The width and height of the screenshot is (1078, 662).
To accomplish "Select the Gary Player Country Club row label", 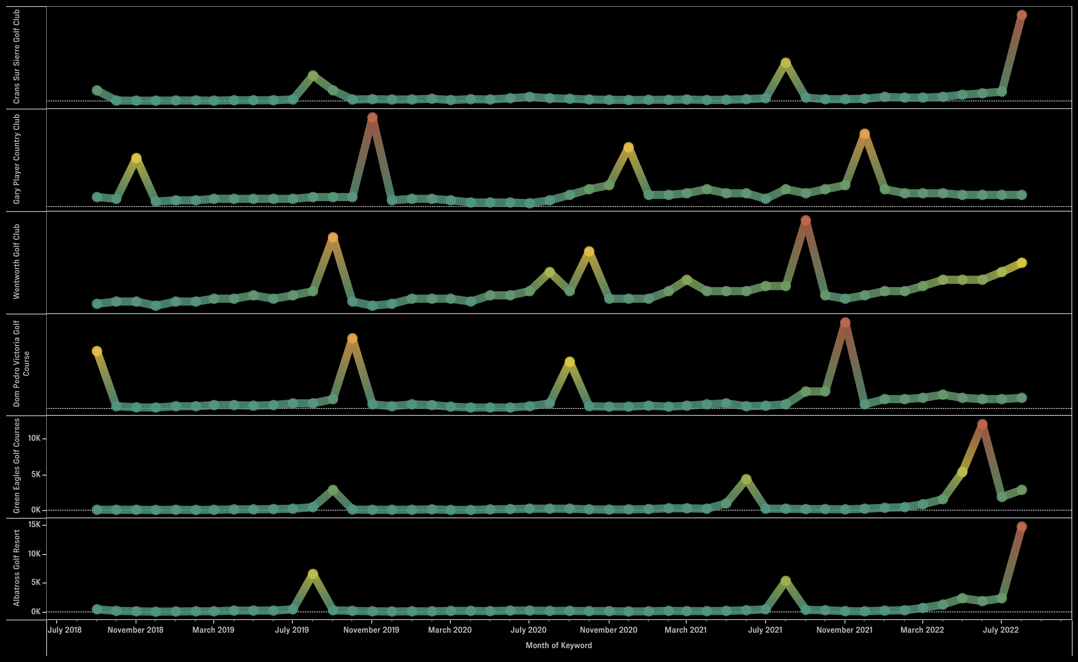I will (x=17, y=159).
